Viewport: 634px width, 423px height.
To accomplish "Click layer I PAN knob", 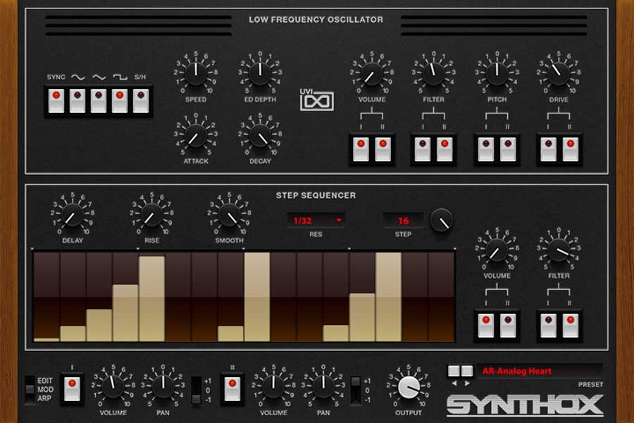I will [163, 386].
